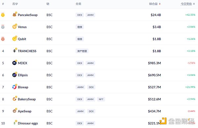
Task: Click the gold first-place medal icon
Action: pos(3,15)
